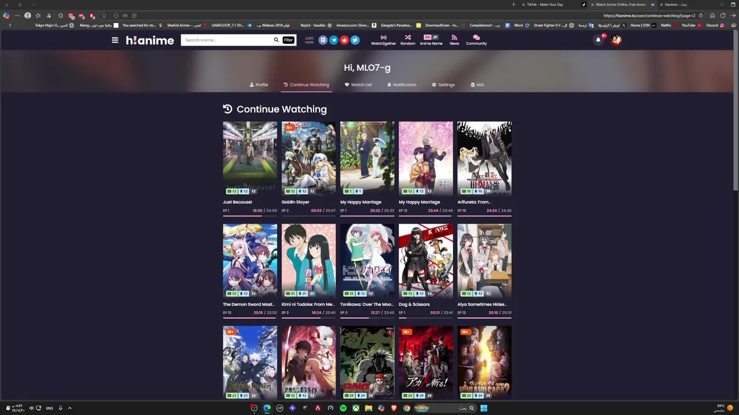Screen dimensions: 739x415
Task: Open the Discord join icon
Action: click(323, 40)
